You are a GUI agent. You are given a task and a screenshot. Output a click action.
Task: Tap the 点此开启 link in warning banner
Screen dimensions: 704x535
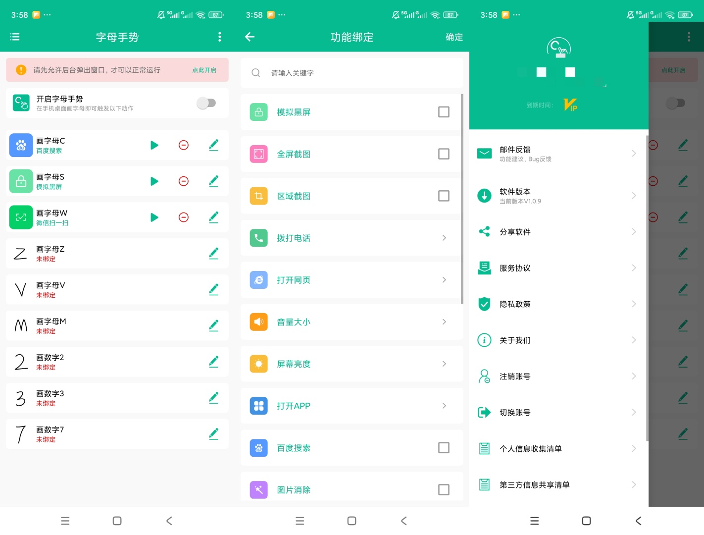[x=204, y=70]
